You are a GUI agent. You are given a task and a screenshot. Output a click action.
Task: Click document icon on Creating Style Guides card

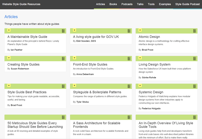[63, 58]
